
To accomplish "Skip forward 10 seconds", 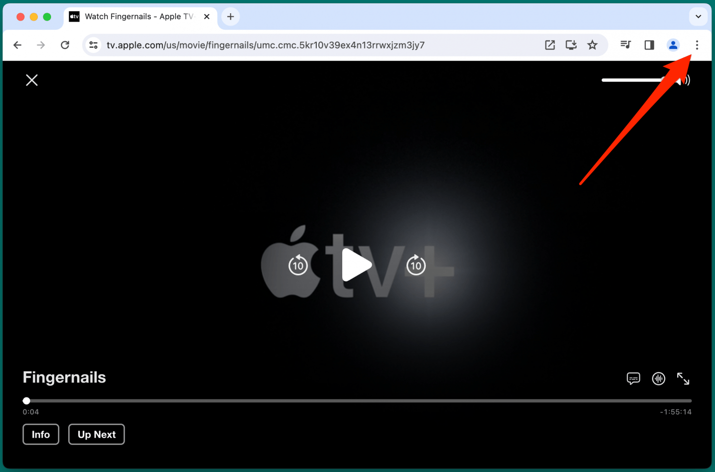I will 416,265.
